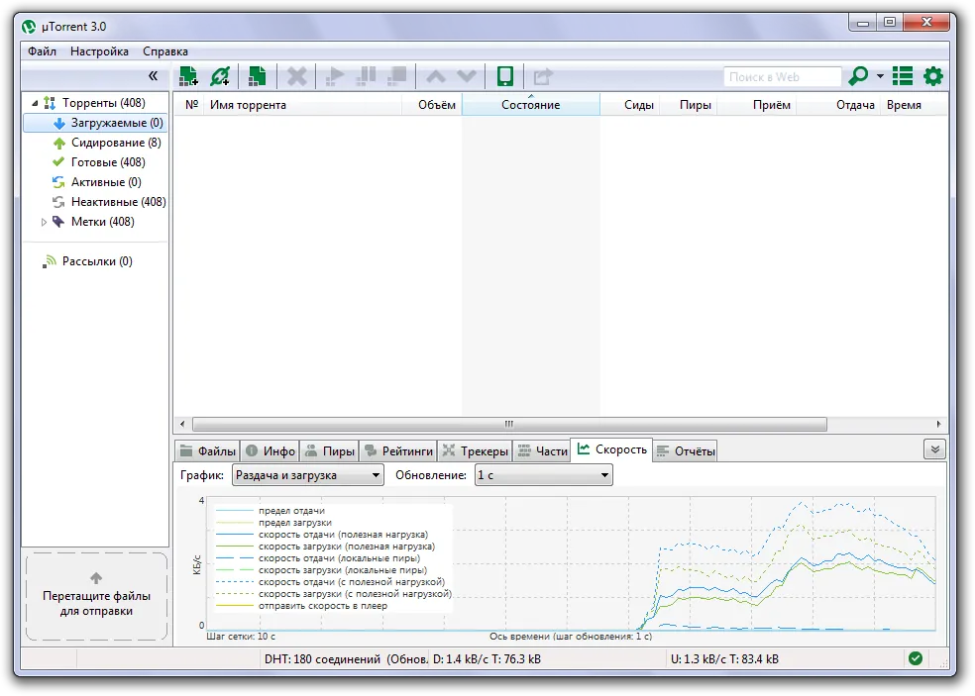975x696 pixels.
Task: Click Add Torrent from URL icon
Action: pyautogui.click(x=220, y=76)
